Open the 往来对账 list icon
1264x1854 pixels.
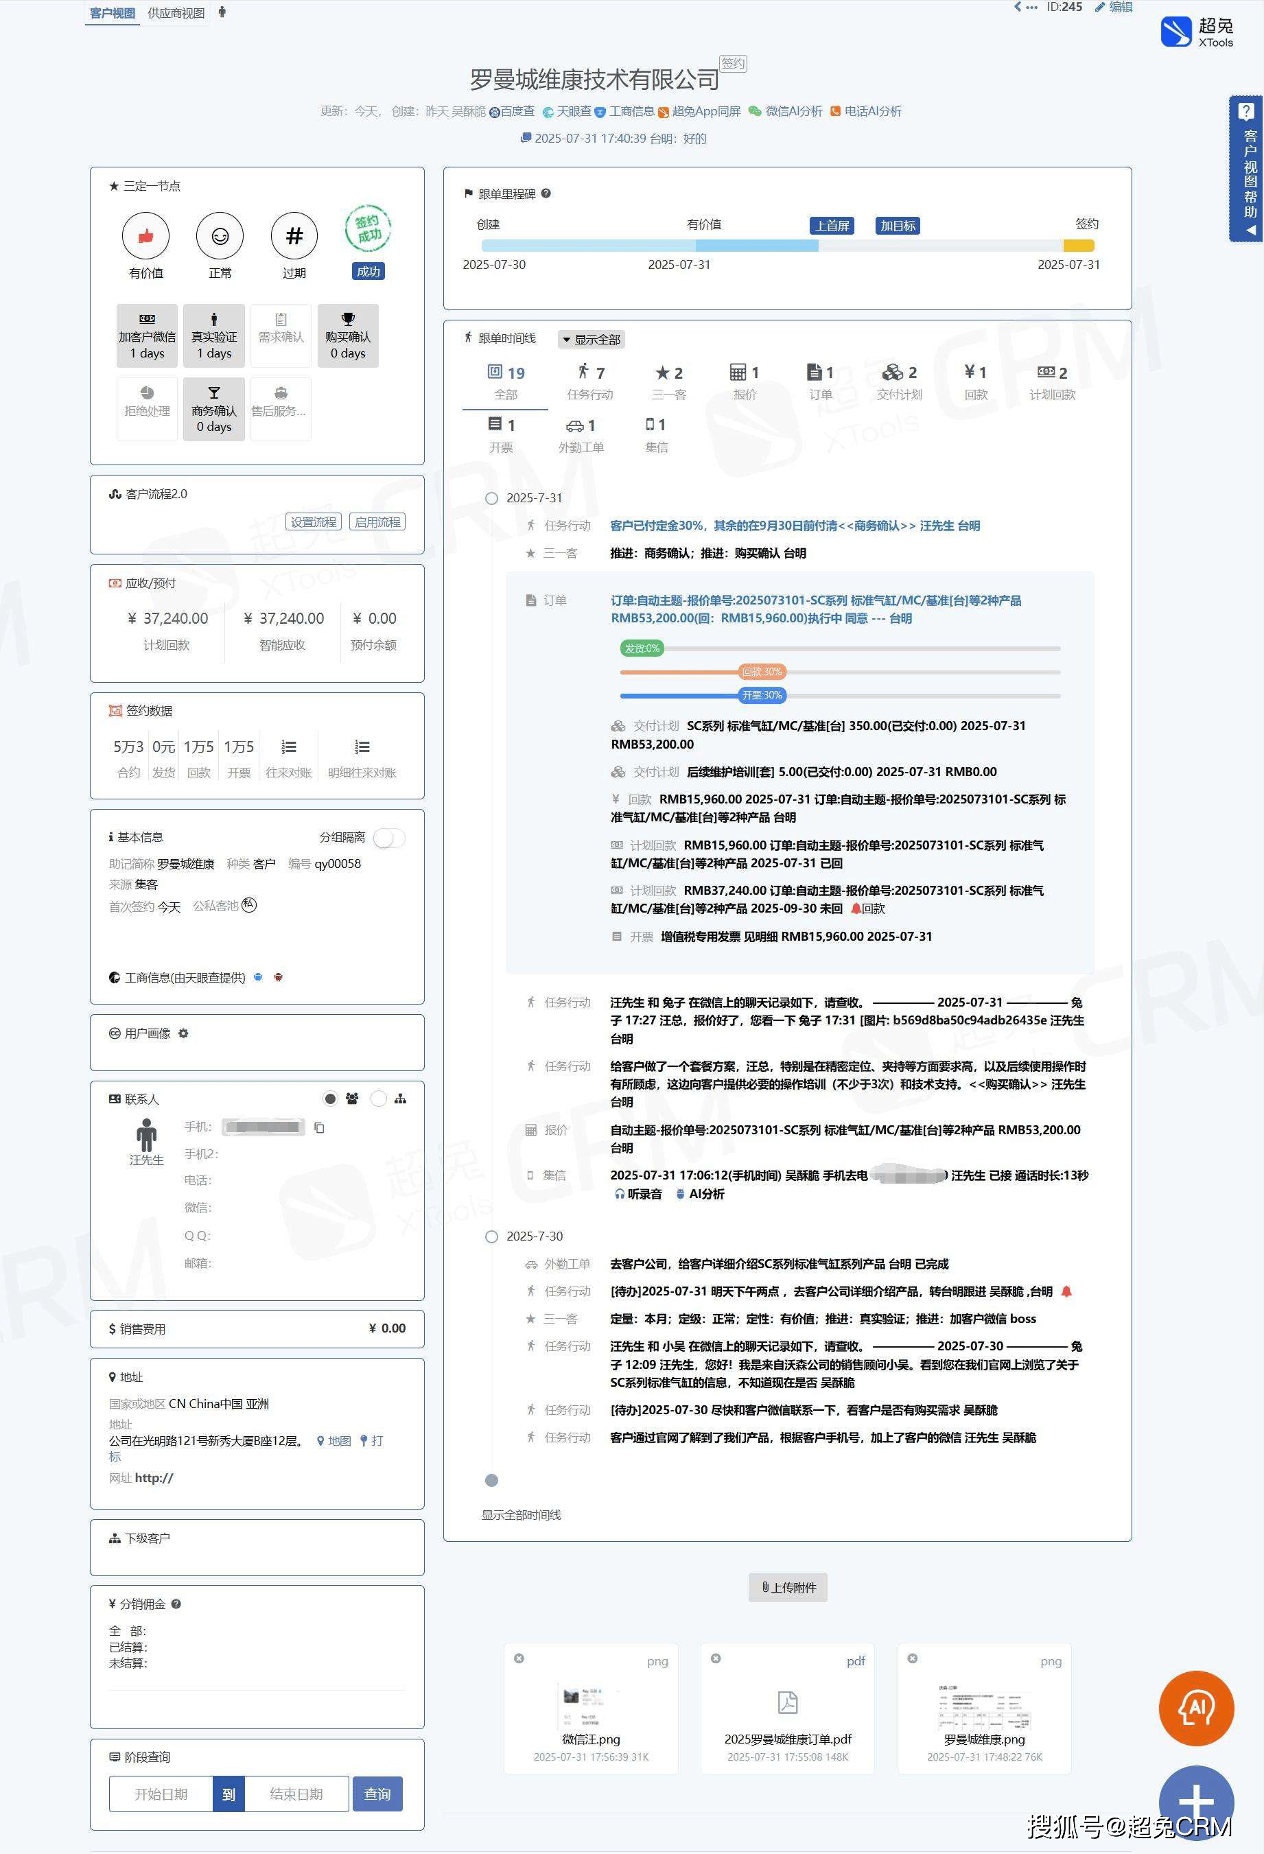(x=289, y=747)
